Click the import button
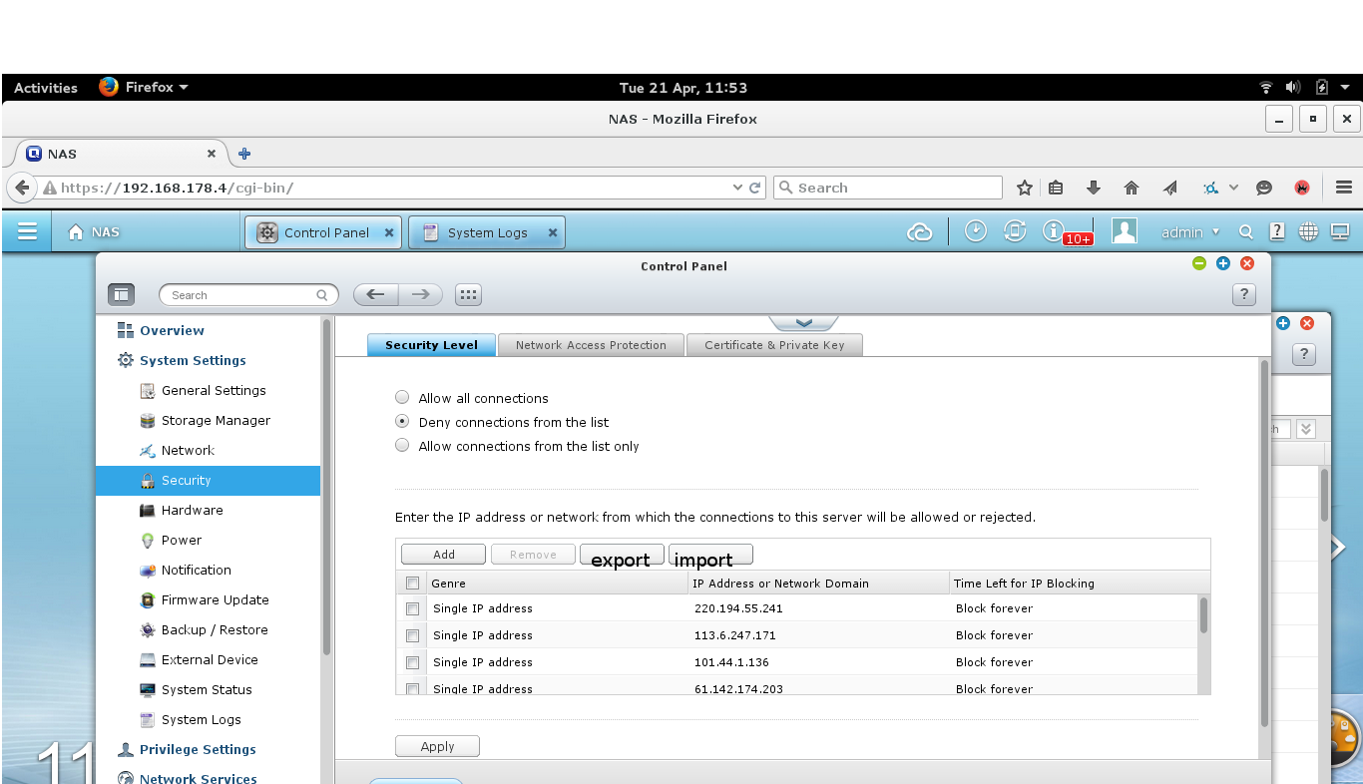 click(709, 556)
